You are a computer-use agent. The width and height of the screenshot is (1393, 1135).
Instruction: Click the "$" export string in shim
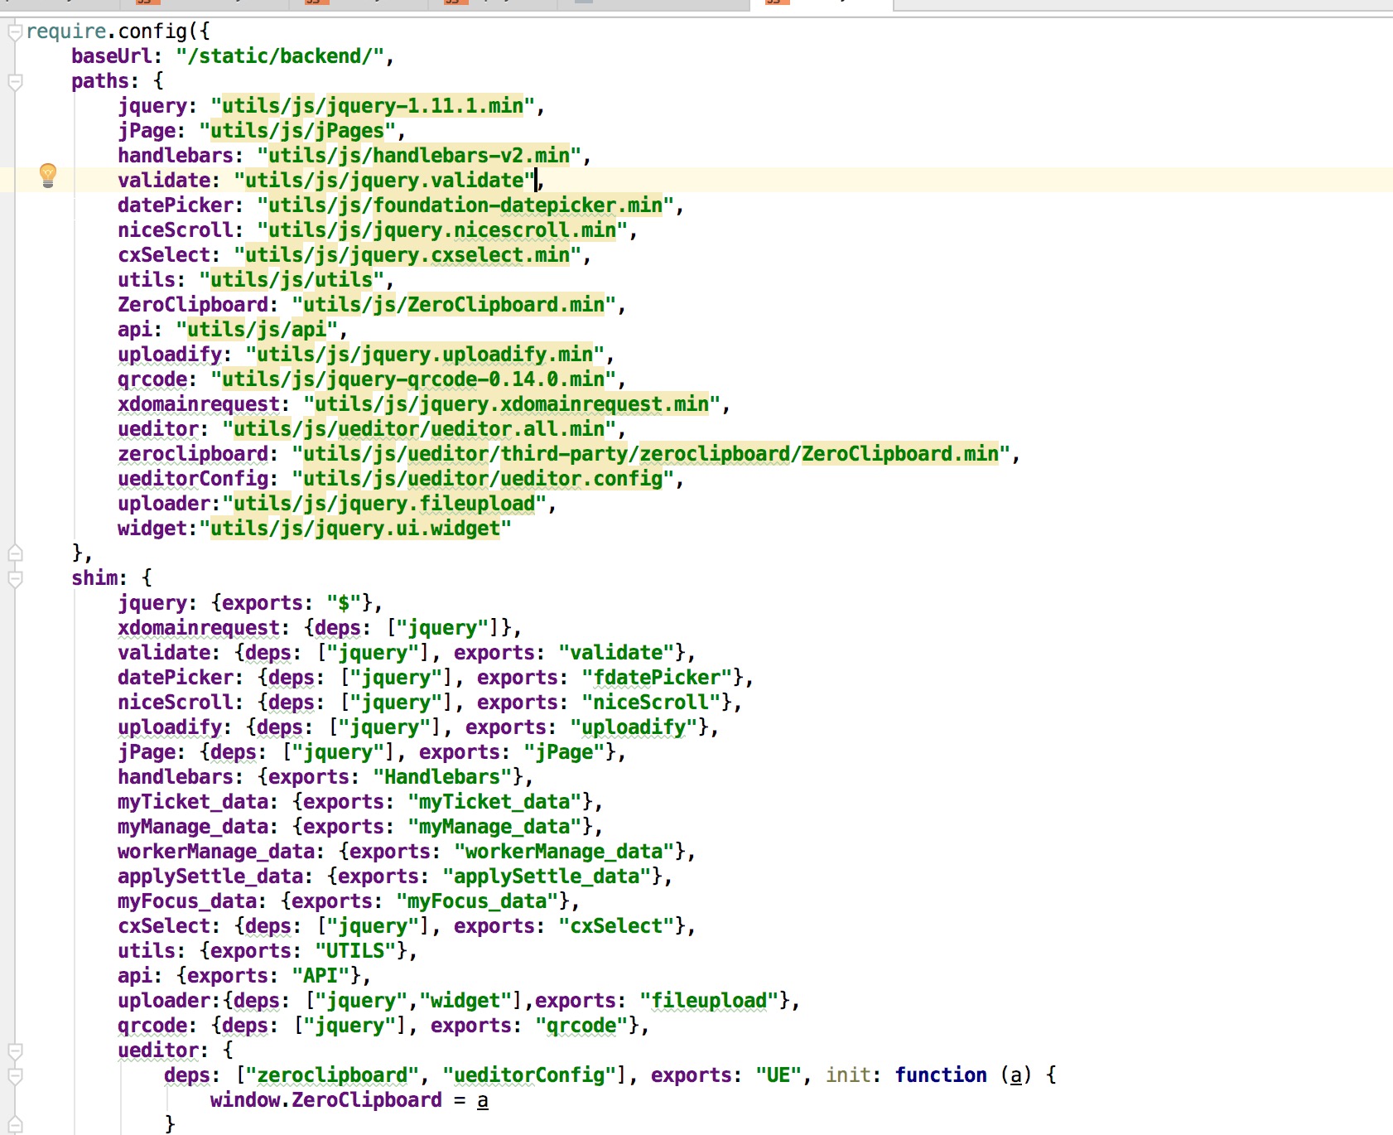pyautogui.click(x=344, y=603)
